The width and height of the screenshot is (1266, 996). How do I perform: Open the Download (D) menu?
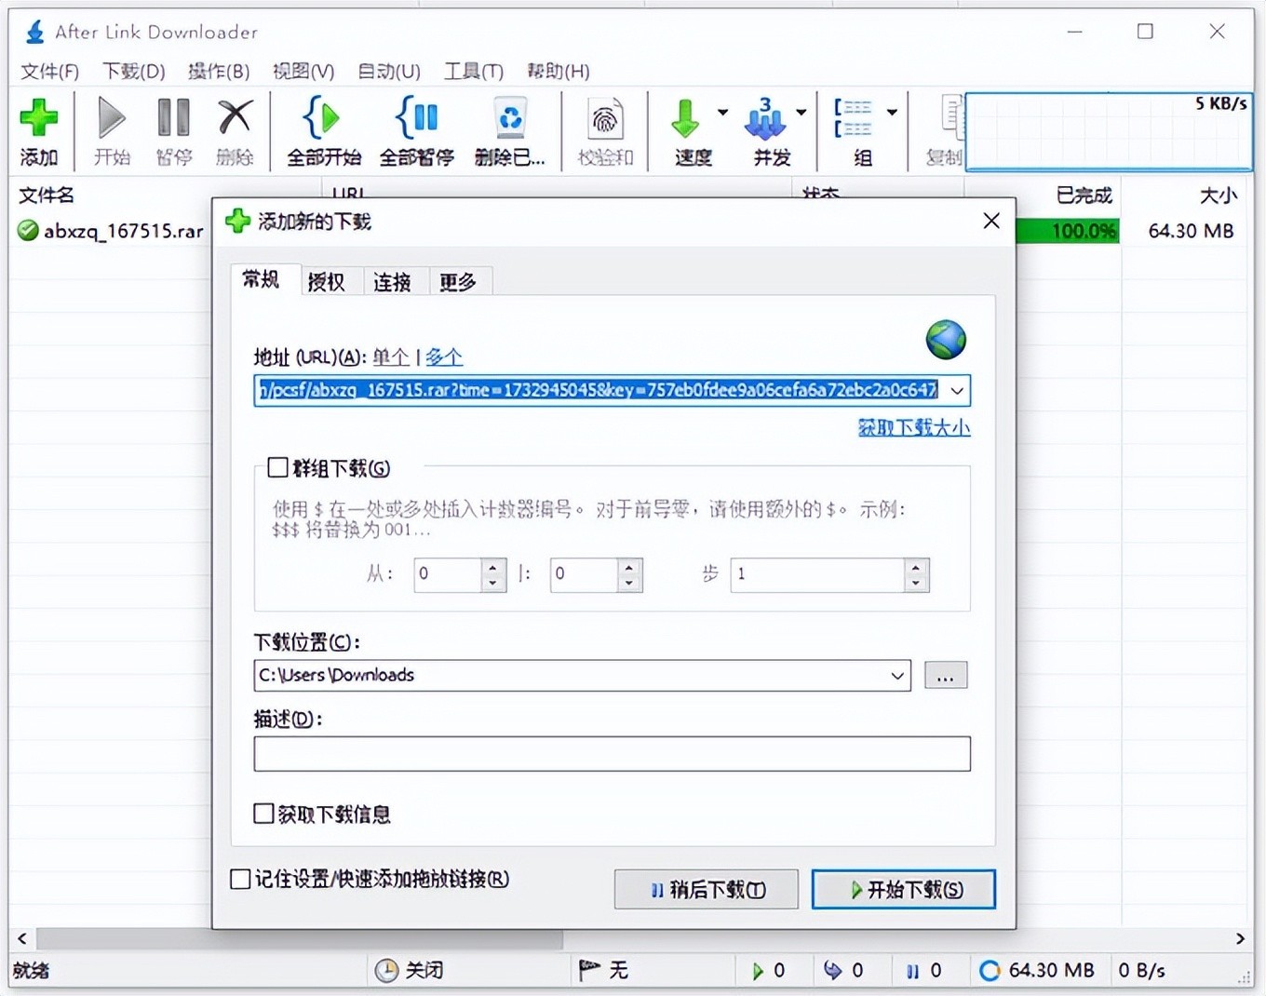click(x=133, y=72)
